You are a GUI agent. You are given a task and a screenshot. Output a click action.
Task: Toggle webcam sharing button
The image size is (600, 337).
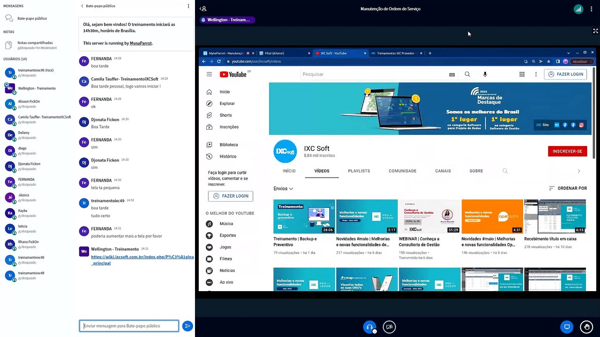(389, 327)
